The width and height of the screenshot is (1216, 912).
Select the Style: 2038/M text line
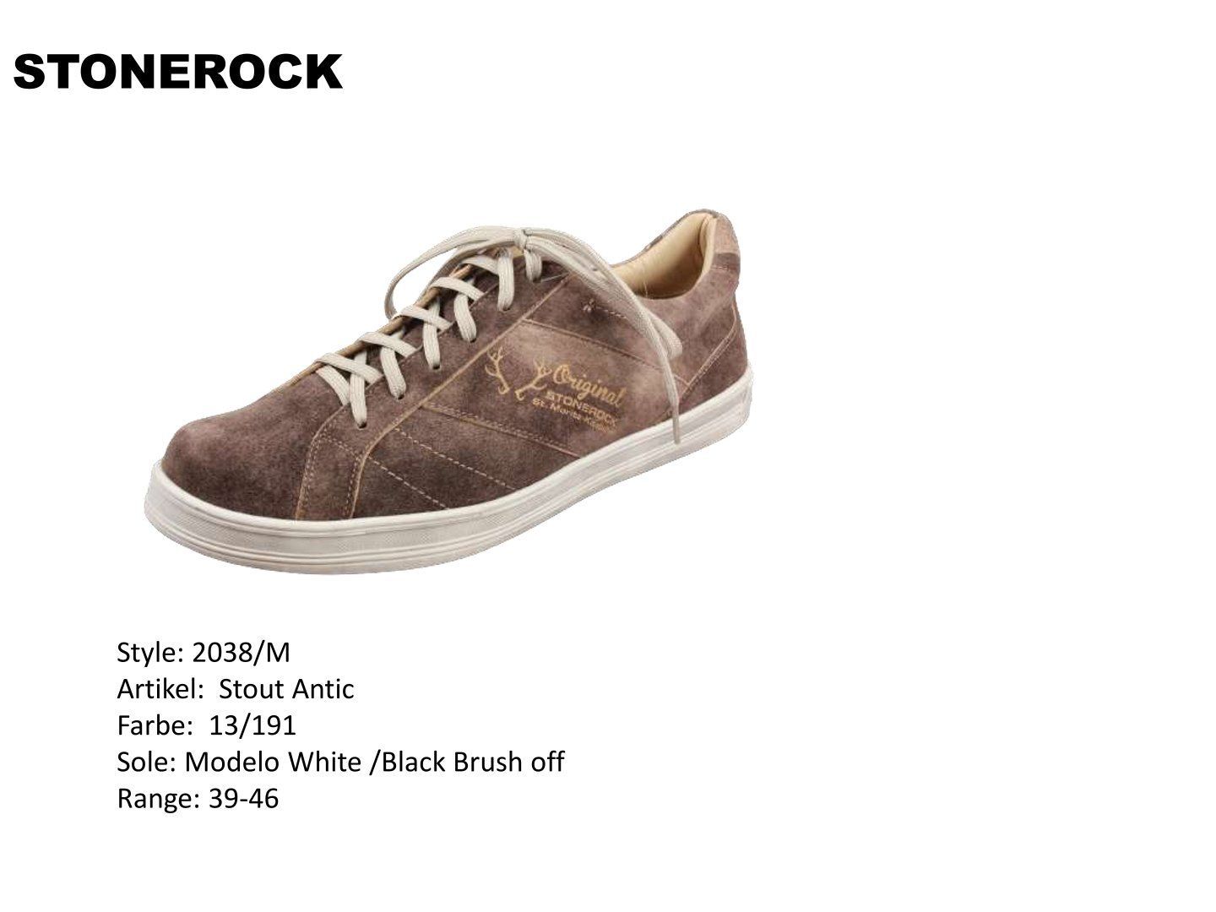click(204, 652)
